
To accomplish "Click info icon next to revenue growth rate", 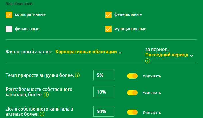I will (x=77, y=75).
